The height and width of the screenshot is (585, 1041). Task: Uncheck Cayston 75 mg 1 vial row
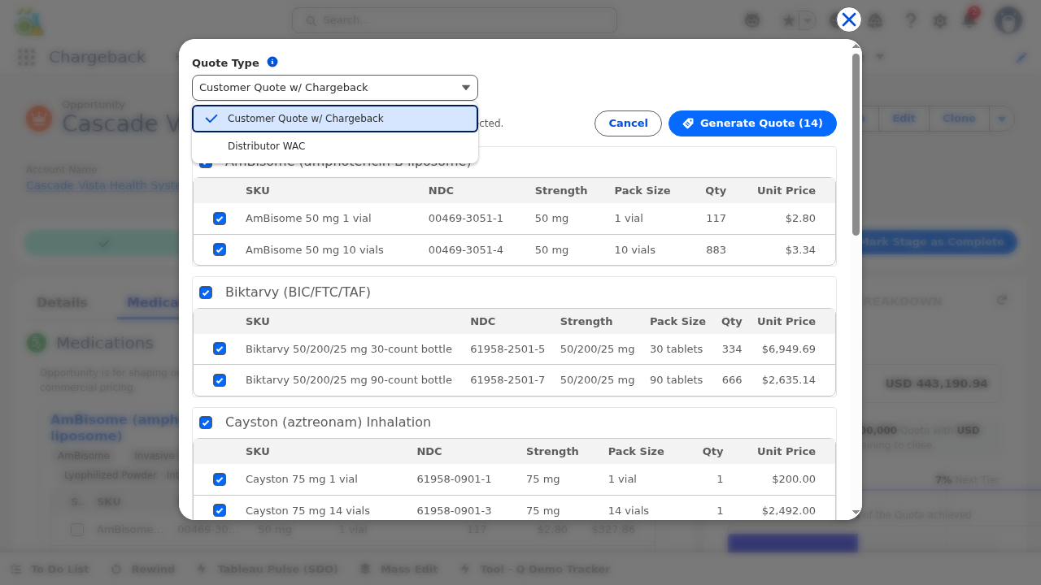click(x=220, y=479)
